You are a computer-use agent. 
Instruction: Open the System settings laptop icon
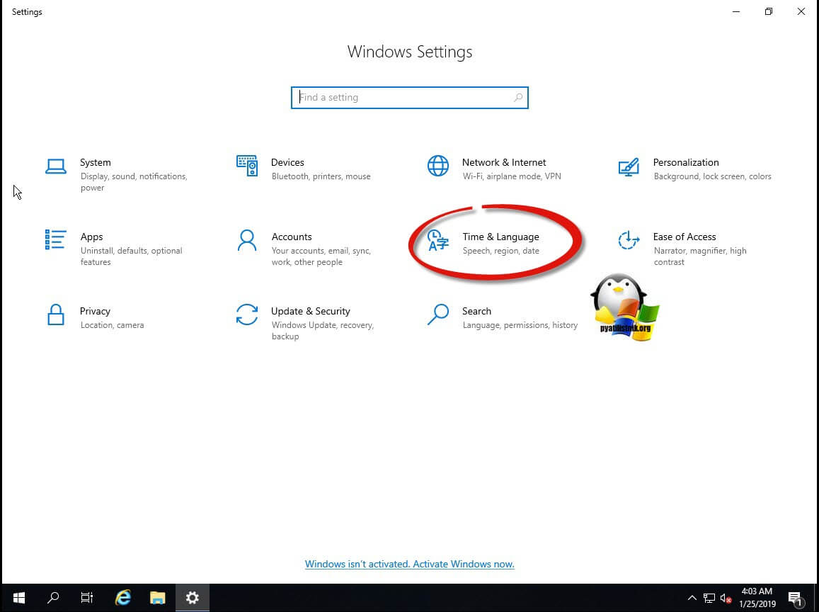tap(56, 166)
